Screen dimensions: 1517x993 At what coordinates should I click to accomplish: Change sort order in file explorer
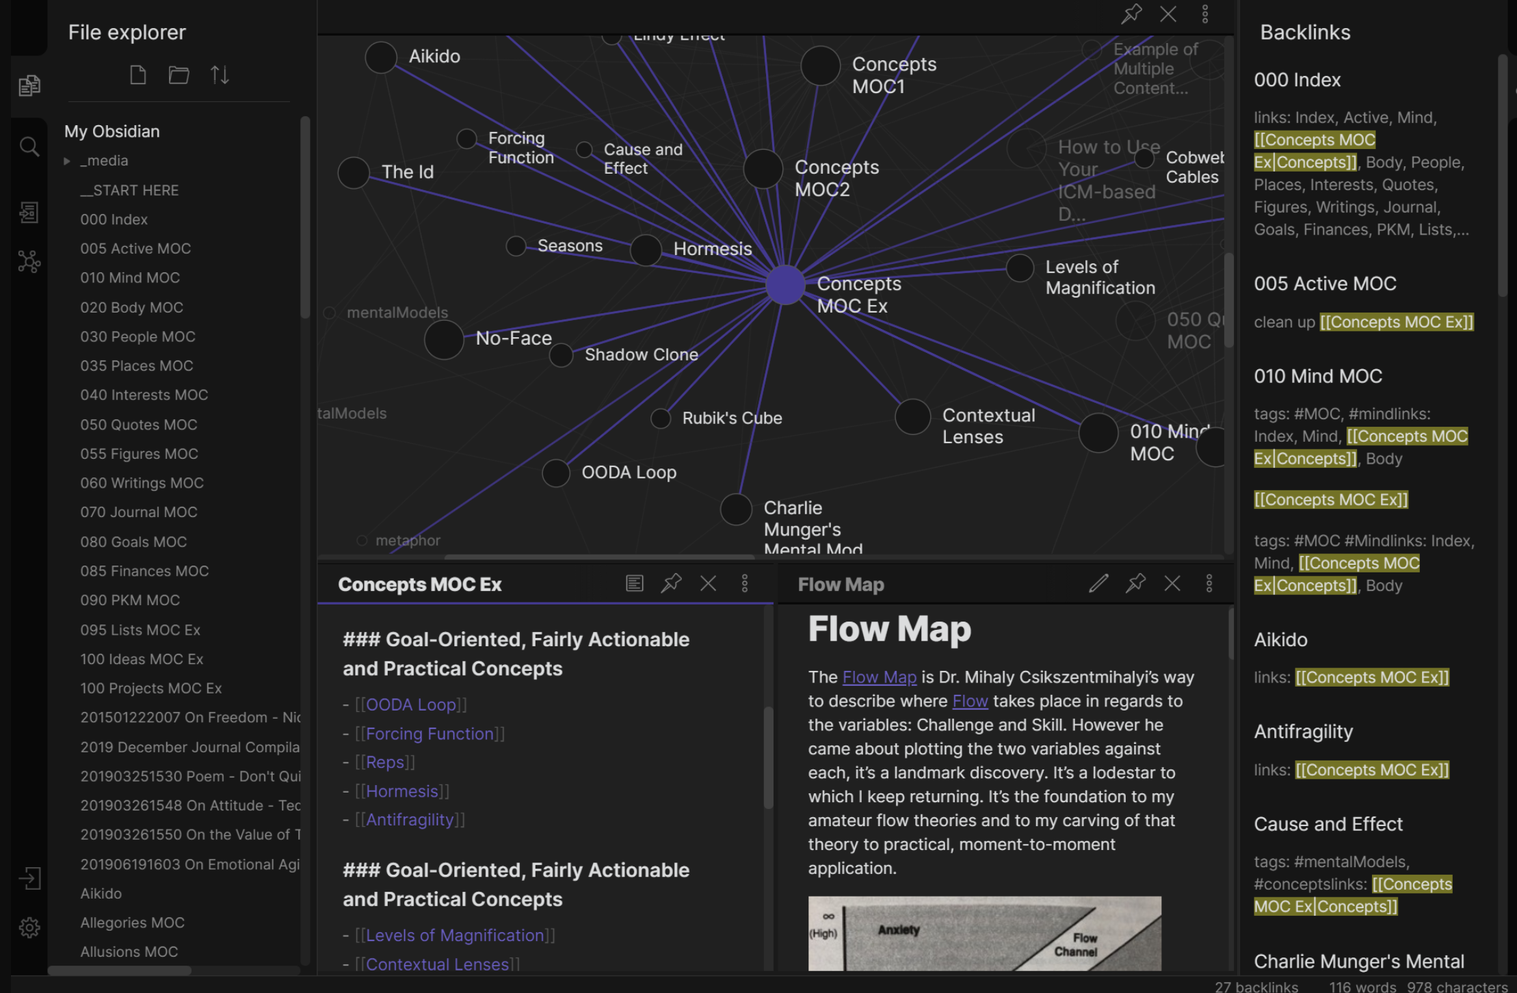coord(220,75)
